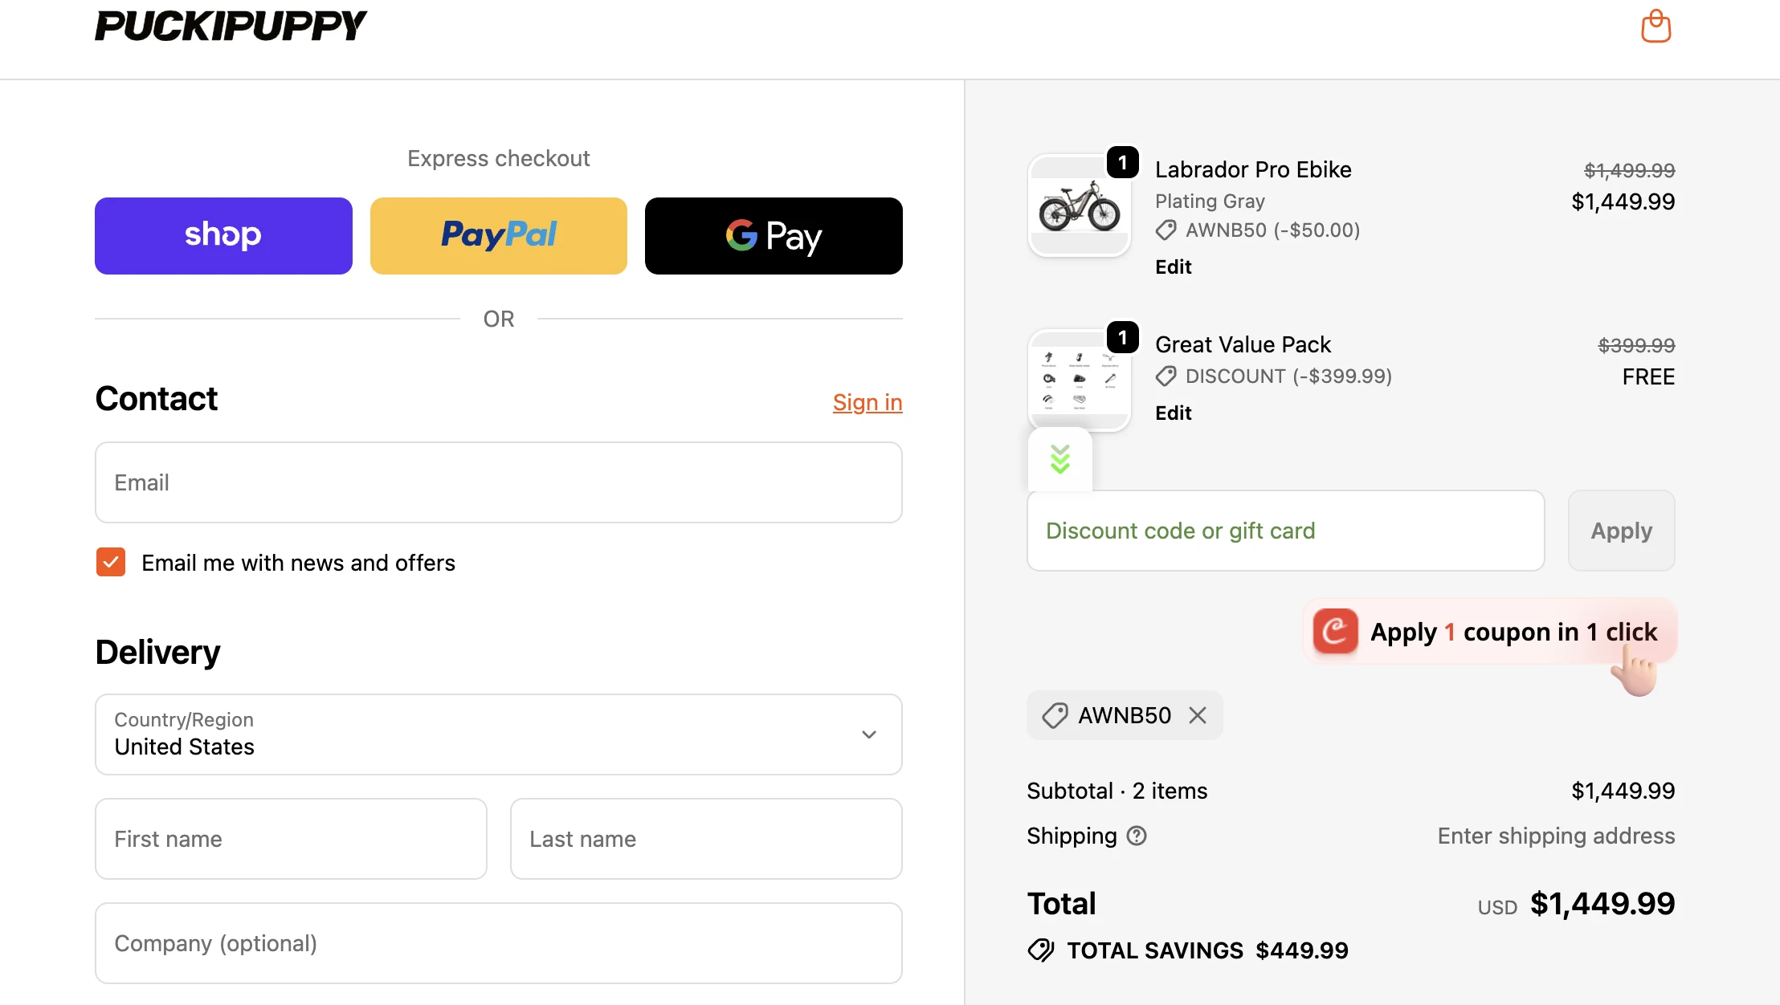The height and width of the screenshot is (1005, 1780).
Task: Uncheck Email me with news and offers
Action: point(111,563)
